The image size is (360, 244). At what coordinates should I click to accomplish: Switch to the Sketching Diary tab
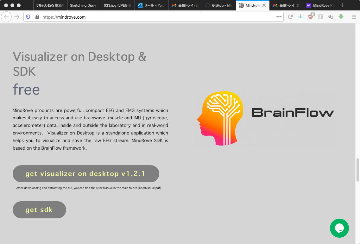84,5
